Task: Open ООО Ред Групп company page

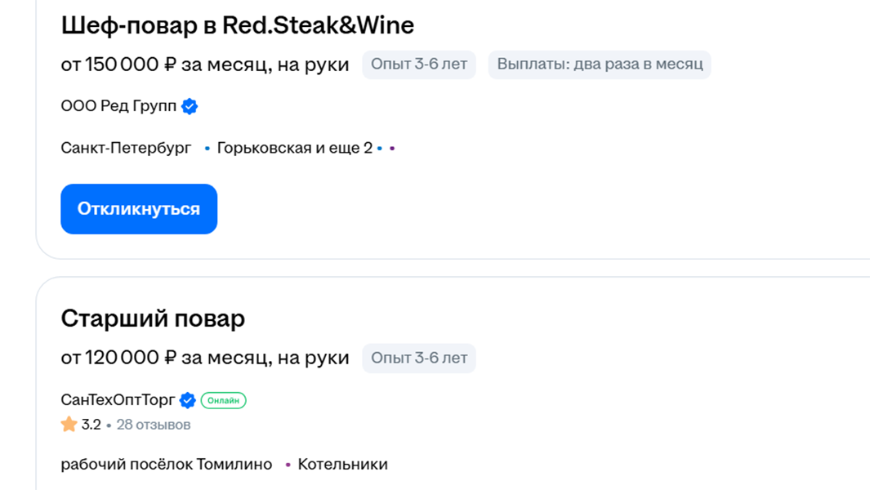Action: coord(118,106)
